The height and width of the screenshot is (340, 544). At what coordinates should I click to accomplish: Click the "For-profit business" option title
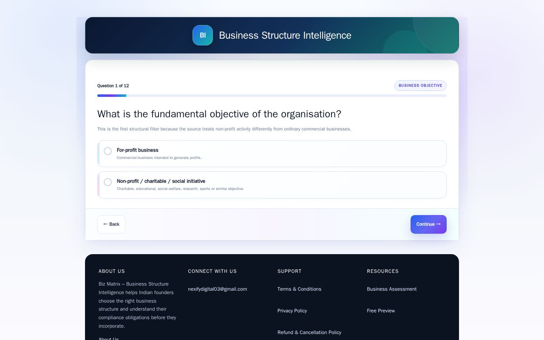pyautogui.click(x=138, y=150)
